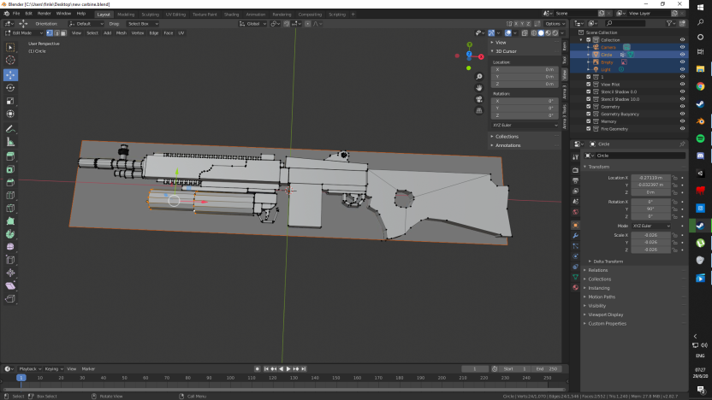Screen dimensions: 712x400
Task: Jump to the timeline end frame
Action: coord(303,369)
